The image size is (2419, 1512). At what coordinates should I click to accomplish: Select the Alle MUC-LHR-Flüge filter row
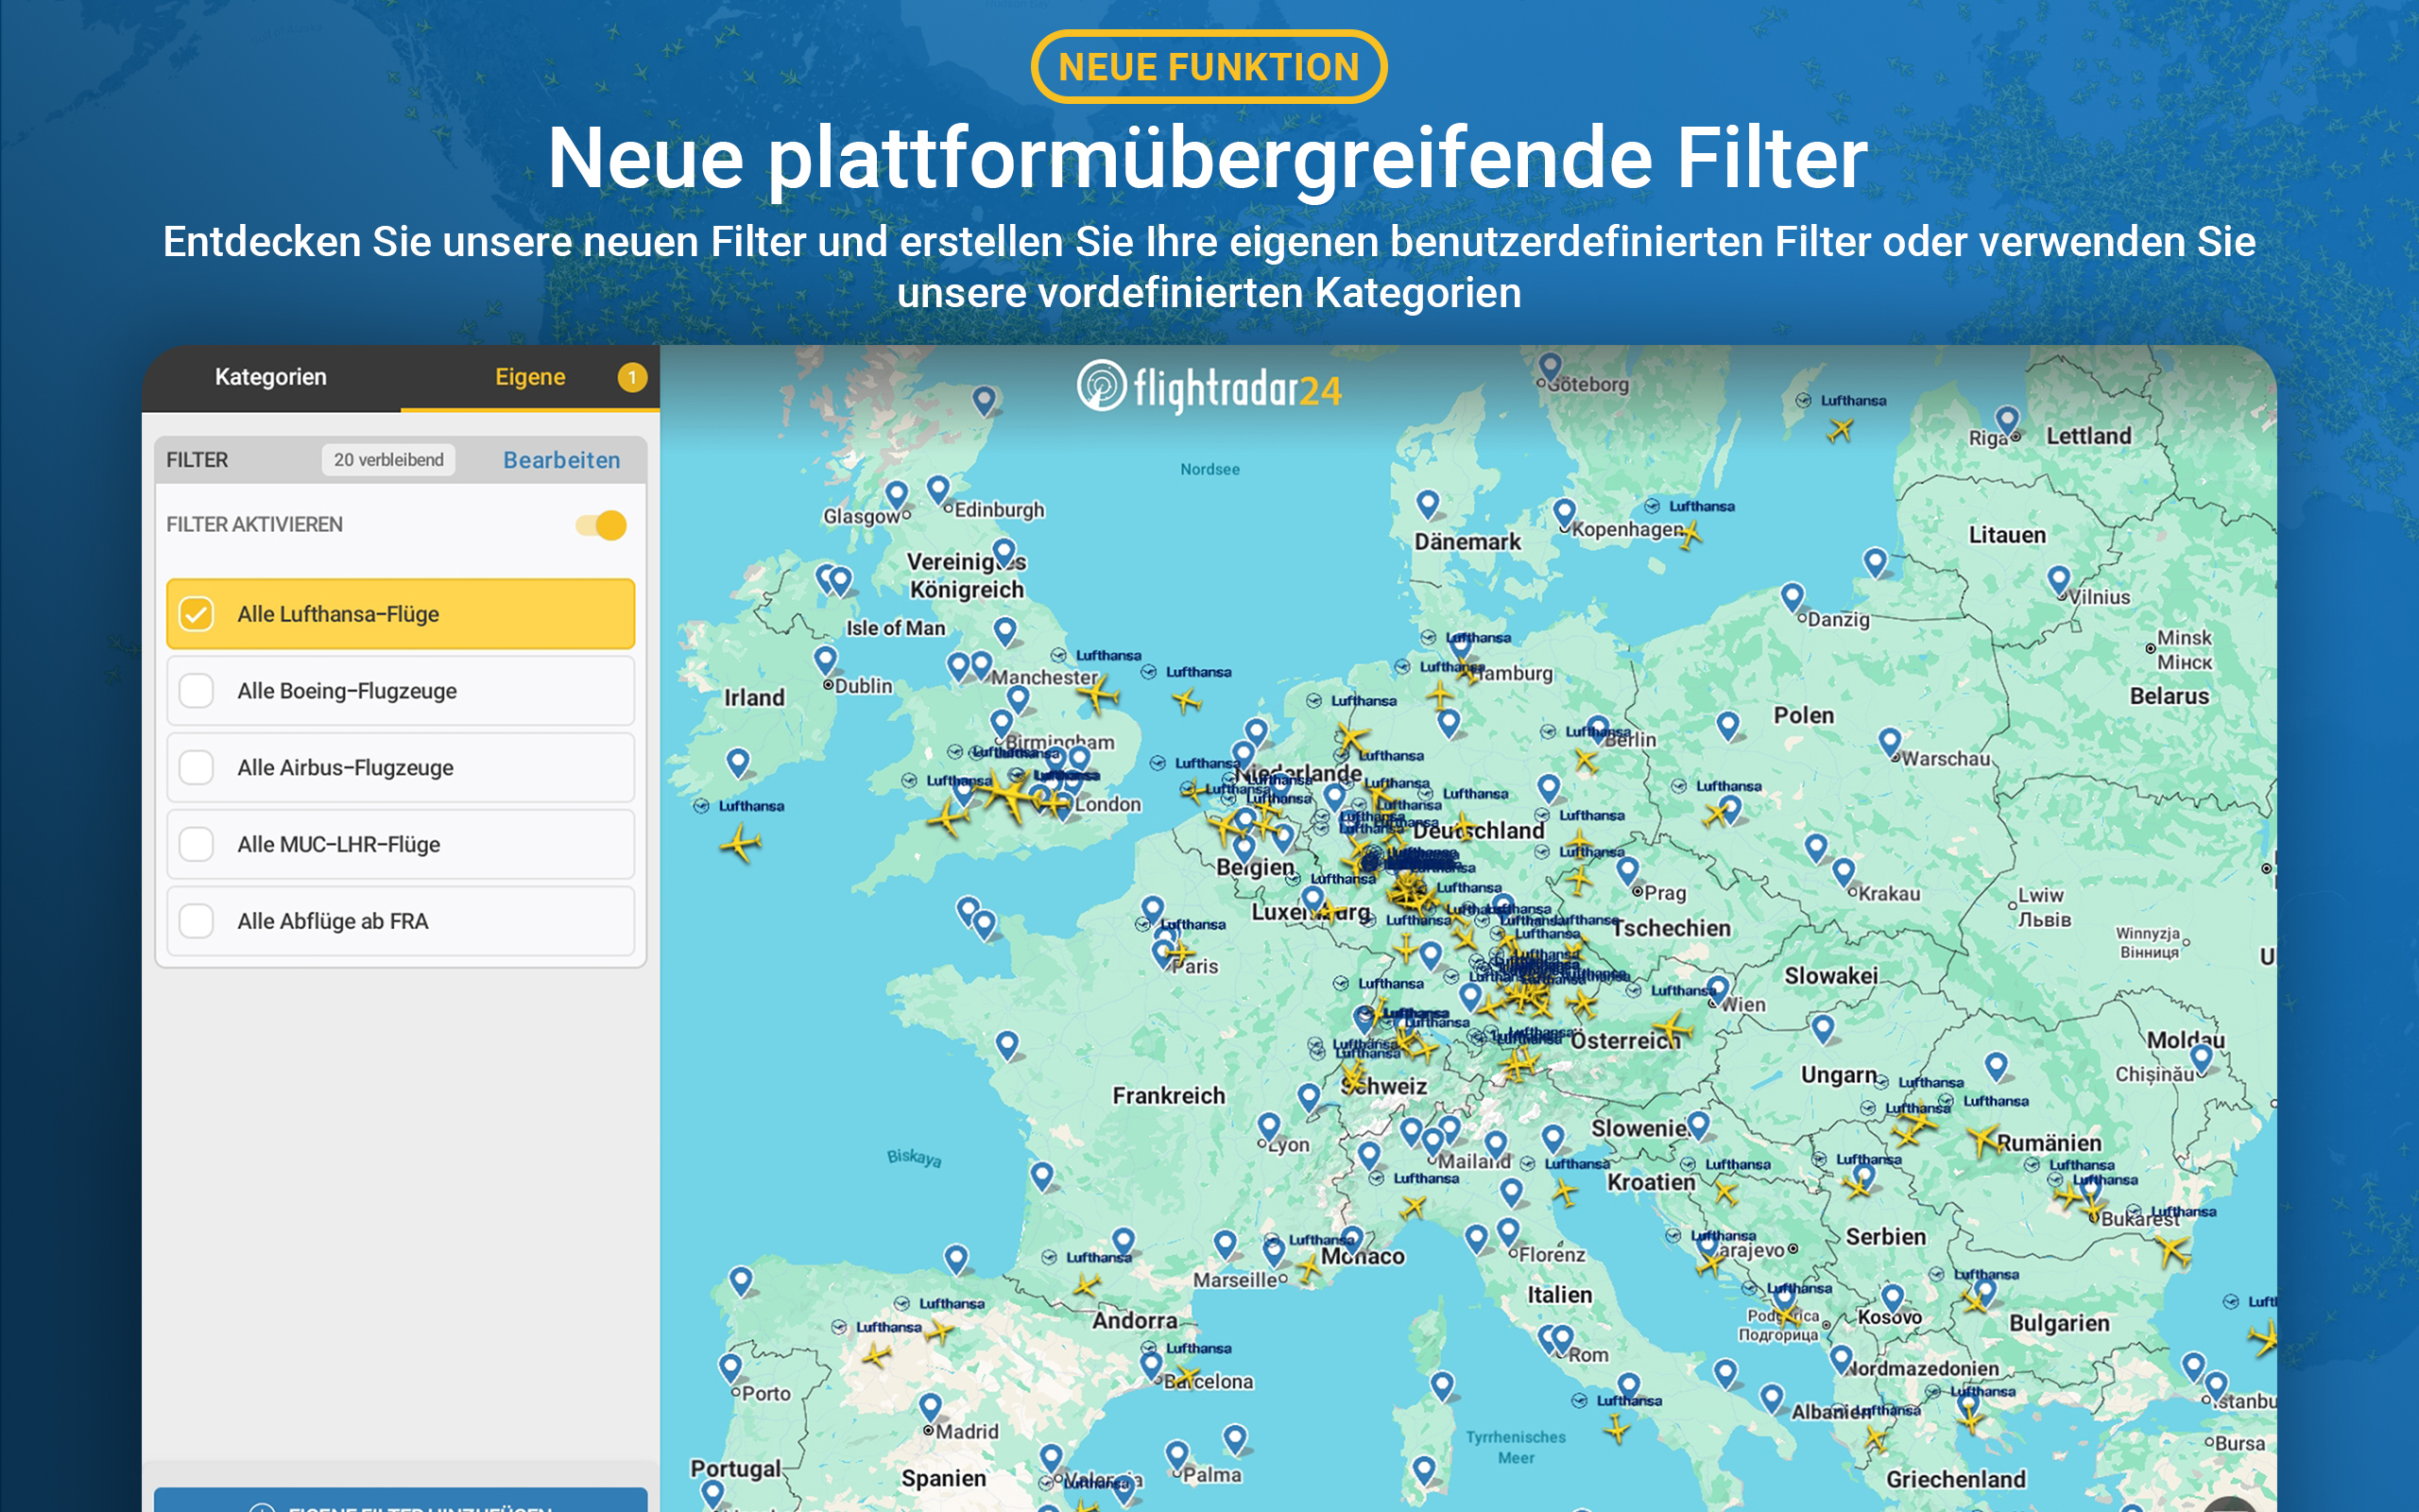401,845
